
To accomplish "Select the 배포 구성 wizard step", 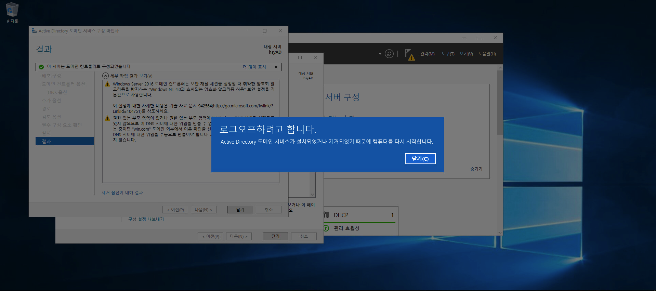I will point(51,76).
